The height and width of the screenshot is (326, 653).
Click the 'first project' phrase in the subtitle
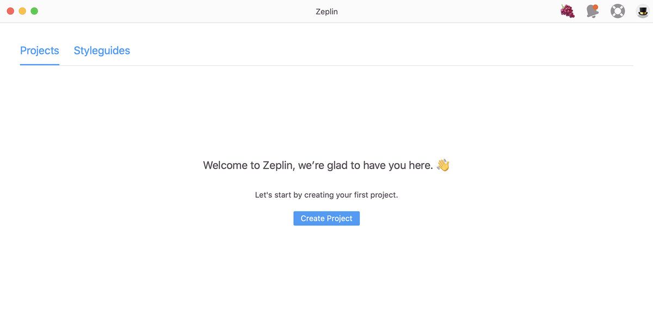click(x=377, y=195)
